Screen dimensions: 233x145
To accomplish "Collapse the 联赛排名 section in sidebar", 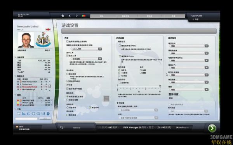I will tap(16, 76).
